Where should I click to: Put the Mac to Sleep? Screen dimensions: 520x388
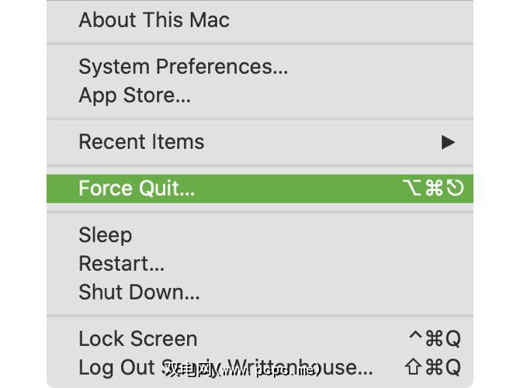pos(105,234)
